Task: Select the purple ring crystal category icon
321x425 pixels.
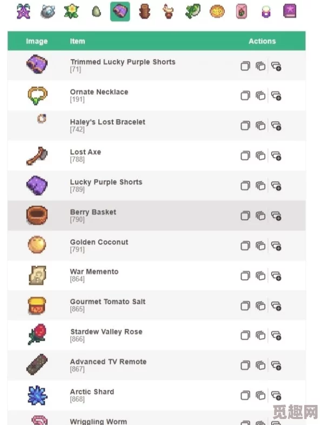Action: coord(266,12)
